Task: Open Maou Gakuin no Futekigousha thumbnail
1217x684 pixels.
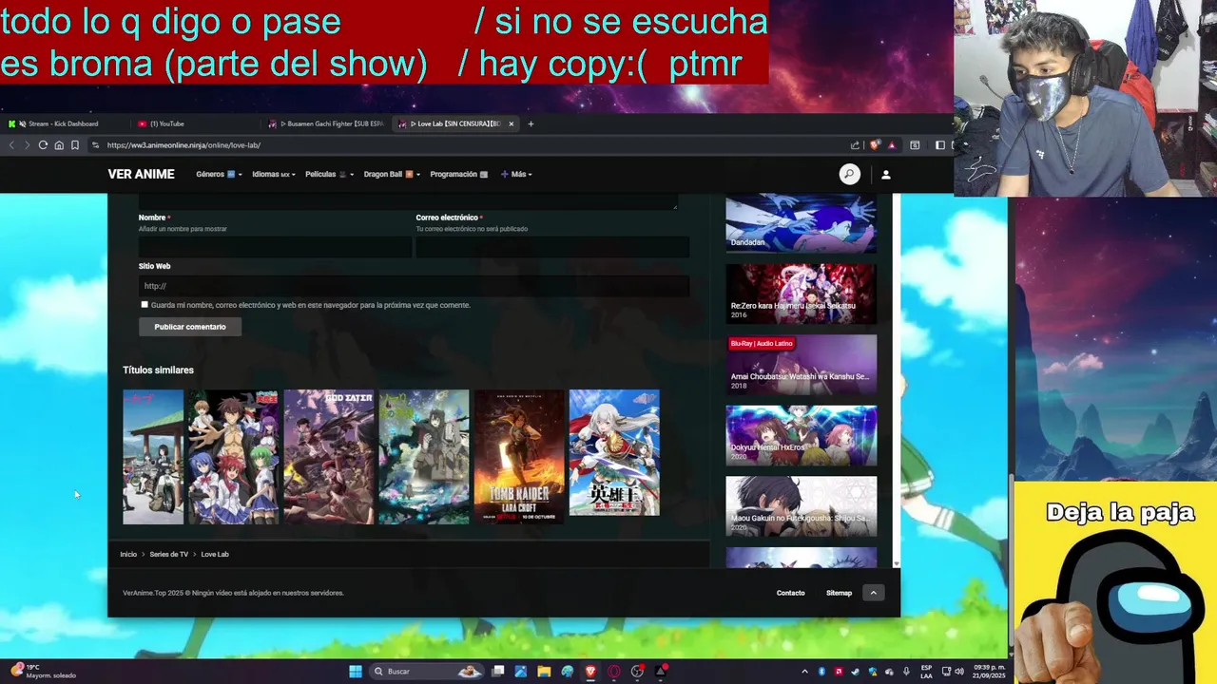Action: pos(802,506)
